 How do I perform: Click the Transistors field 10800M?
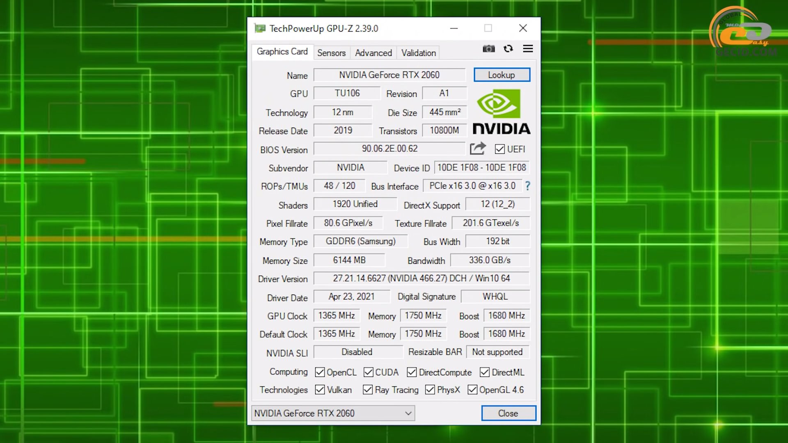pyautogui.click(x=444, y=130)
